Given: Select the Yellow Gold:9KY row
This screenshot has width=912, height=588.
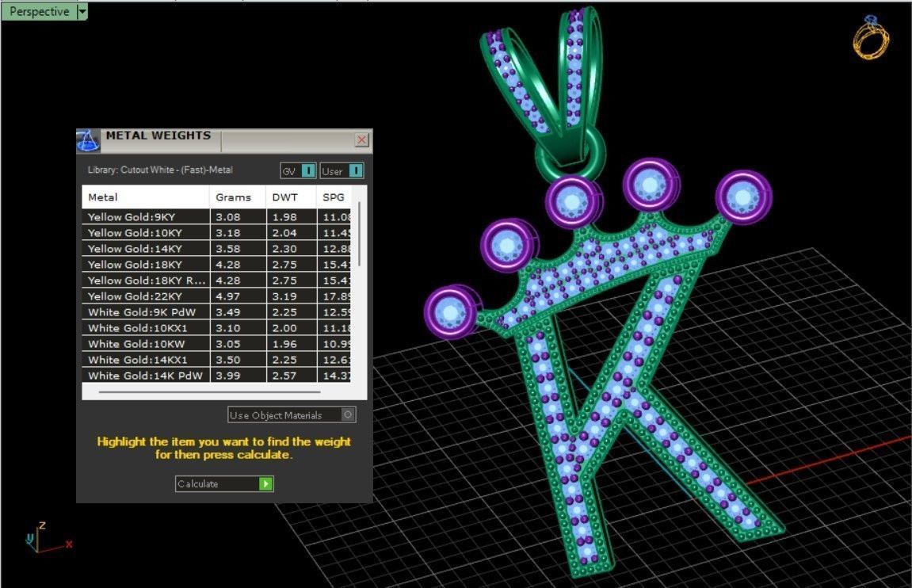Looking at the screenshot, I should [x=216, y=217].
